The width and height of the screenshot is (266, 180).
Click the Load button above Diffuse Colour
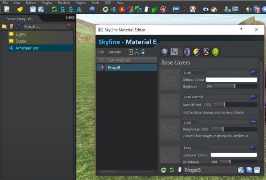(x=193, y=73)
